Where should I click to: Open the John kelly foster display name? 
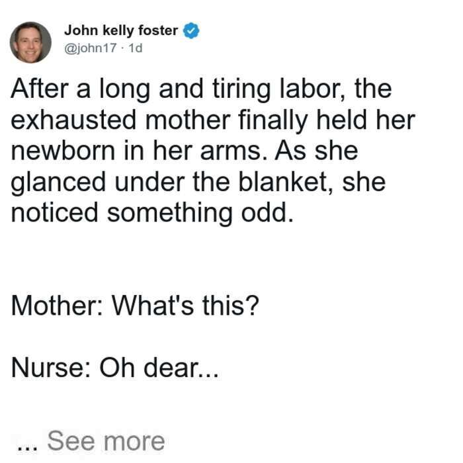tap(121, 30)
